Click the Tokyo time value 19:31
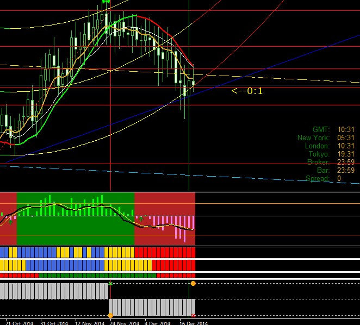The width and height of the screenshot is (360, 325). click(346, 154)
